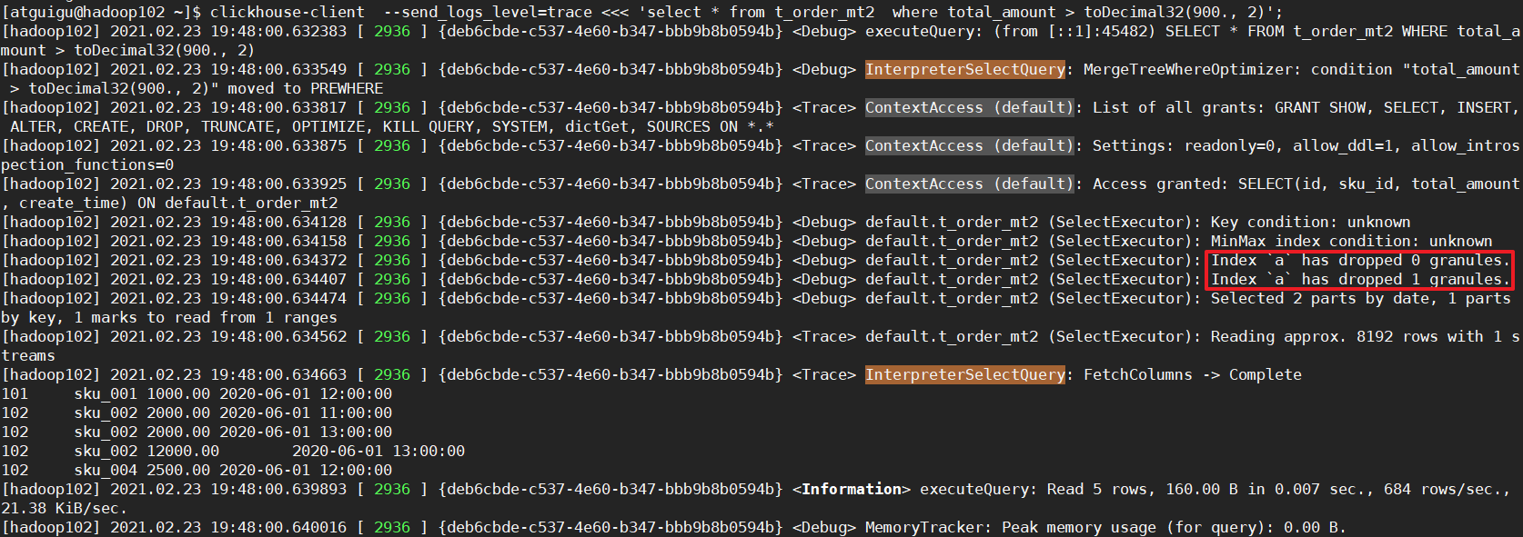Image resolution: width=1523 pixels, height=537 pixels.
Task: Click 'ContextAccess (default)' on the Settings line
Action: pos(970,145)
